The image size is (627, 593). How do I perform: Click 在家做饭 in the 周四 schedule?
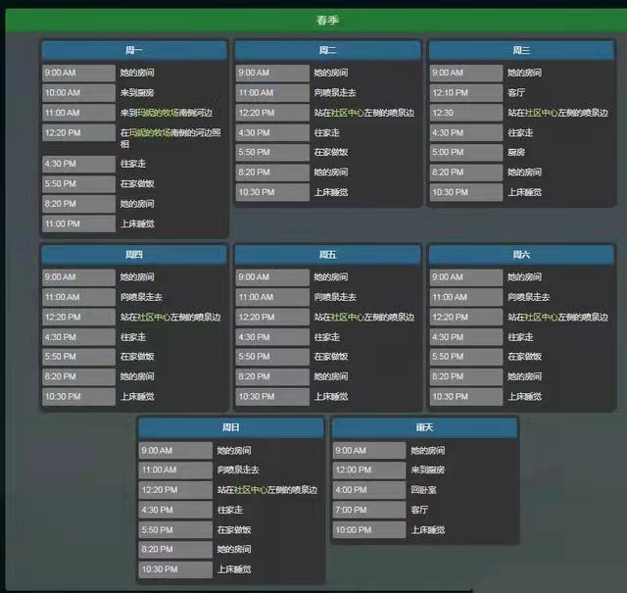tap(137, 357)
